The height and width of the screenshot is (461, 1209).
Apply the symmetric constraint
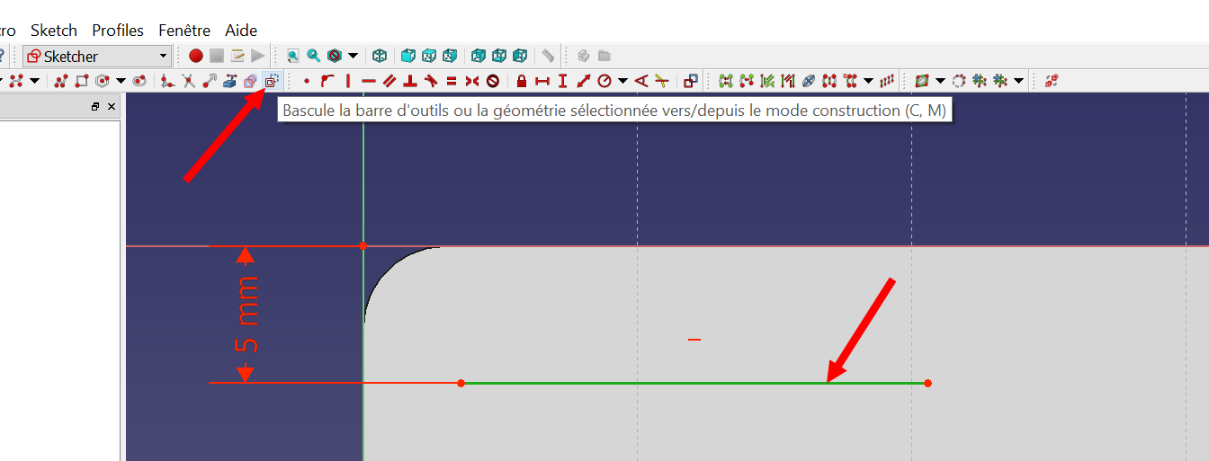[472, 81]
